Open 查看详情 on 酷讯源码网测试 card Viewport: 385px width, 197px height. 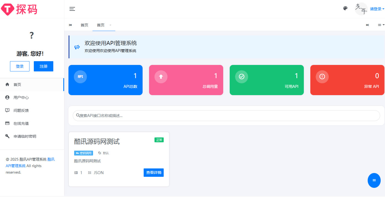(x=154, y=172)
